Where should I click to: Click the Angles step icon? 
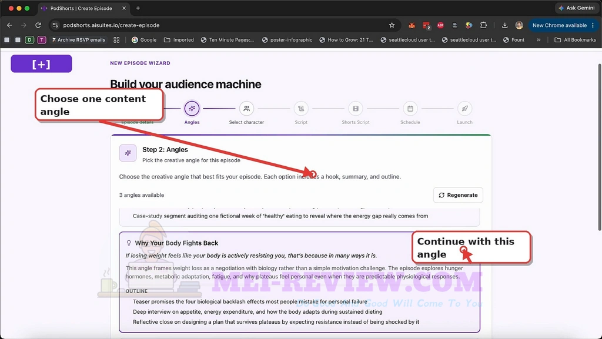coord(192,109)
